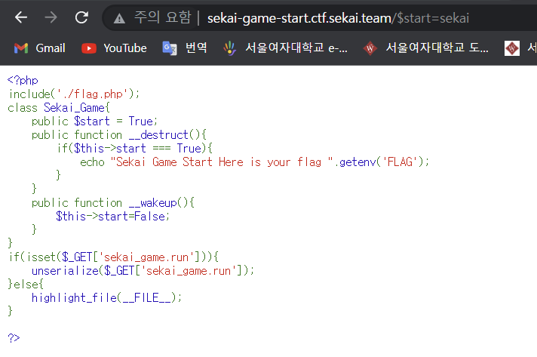Reload the current page
The height and width of the screenshot is (357, 537).
click(x=81, y=17)
